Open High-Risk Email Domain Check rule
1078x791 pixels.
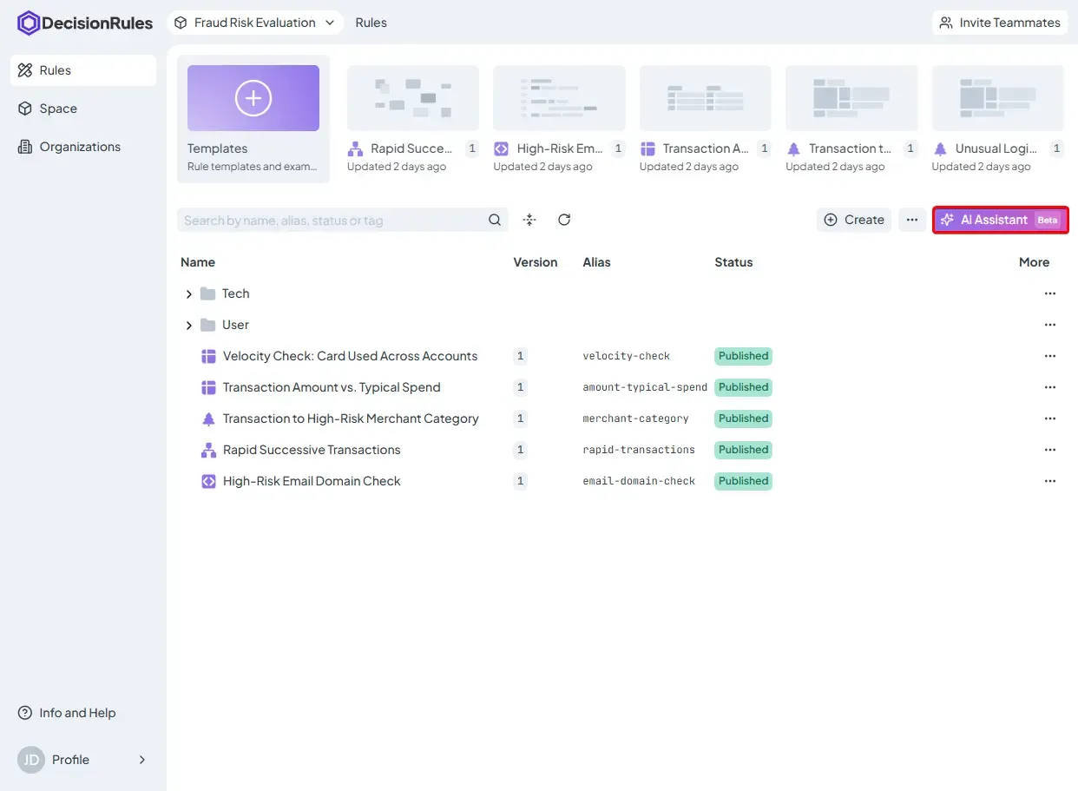[312, 481]
